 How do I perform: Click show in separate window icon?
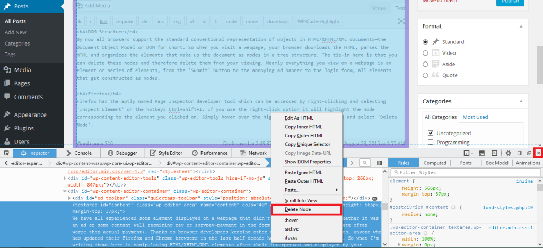pyautogui.click(x=529, y=153)
